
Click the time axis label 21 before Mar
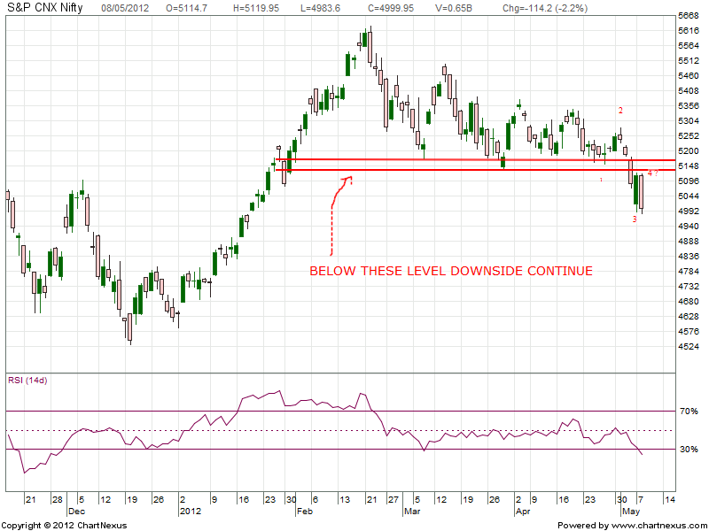tap(371, 499)
